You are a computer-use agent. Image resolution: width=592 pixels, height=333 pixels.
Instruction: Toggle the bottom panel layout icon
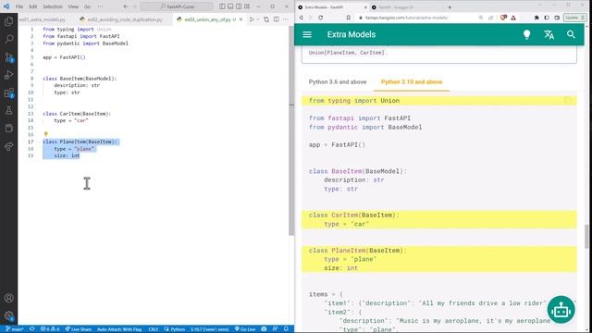tap(230, 6)
